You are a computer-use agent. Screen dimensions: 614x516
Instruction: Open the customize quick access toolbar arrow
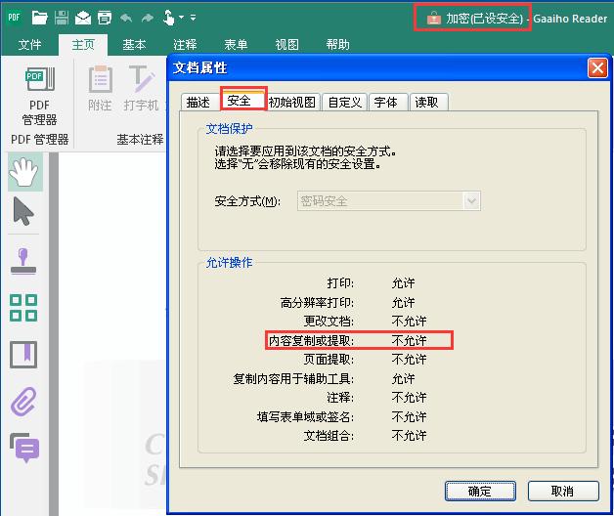click(x=193, y=18)
